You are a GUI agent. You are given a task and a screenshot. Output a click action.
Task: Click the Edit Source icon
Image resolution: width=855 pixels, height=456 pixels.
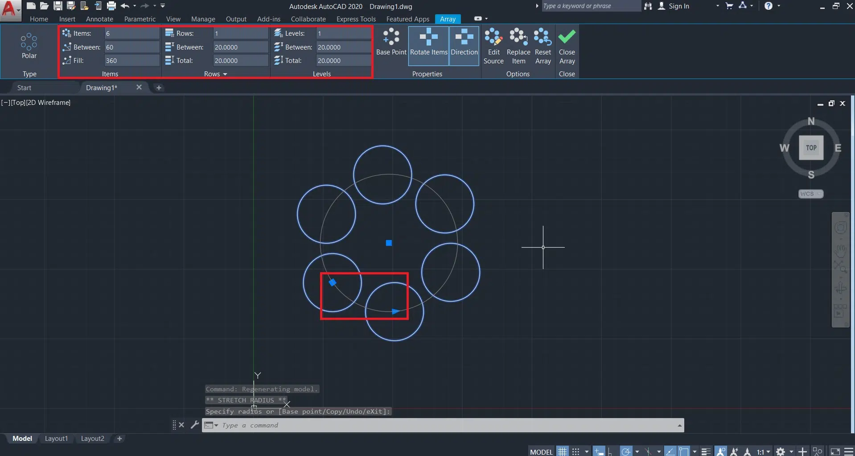(493, 46)
